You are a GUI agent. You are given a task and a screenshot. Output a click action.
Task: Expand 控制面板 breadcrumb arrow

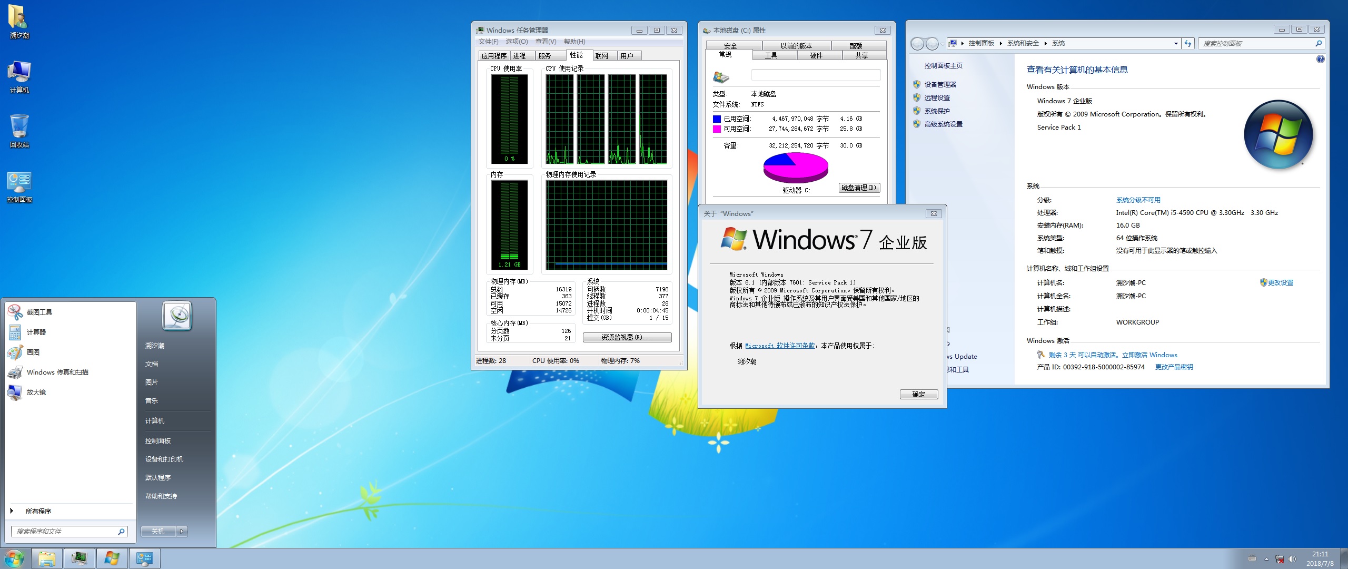tap(1000, 43)
